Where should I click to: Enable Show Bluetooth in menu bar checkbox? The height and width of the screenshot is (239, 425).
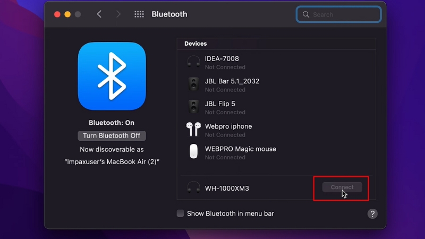point(180,214)
